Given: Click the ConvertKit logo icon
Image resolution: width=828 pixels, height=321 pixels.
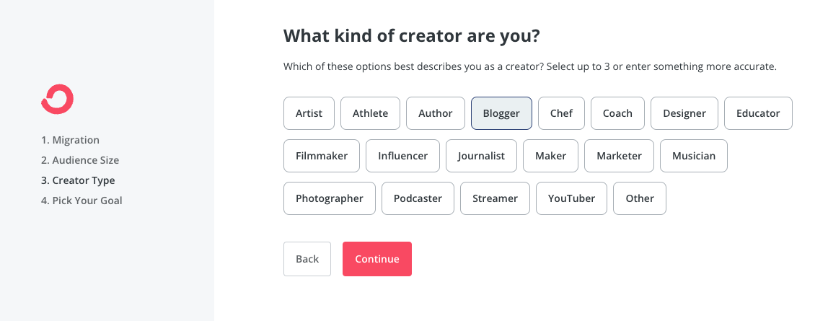Looking at the screenshot, I should [x=57, y=99].
